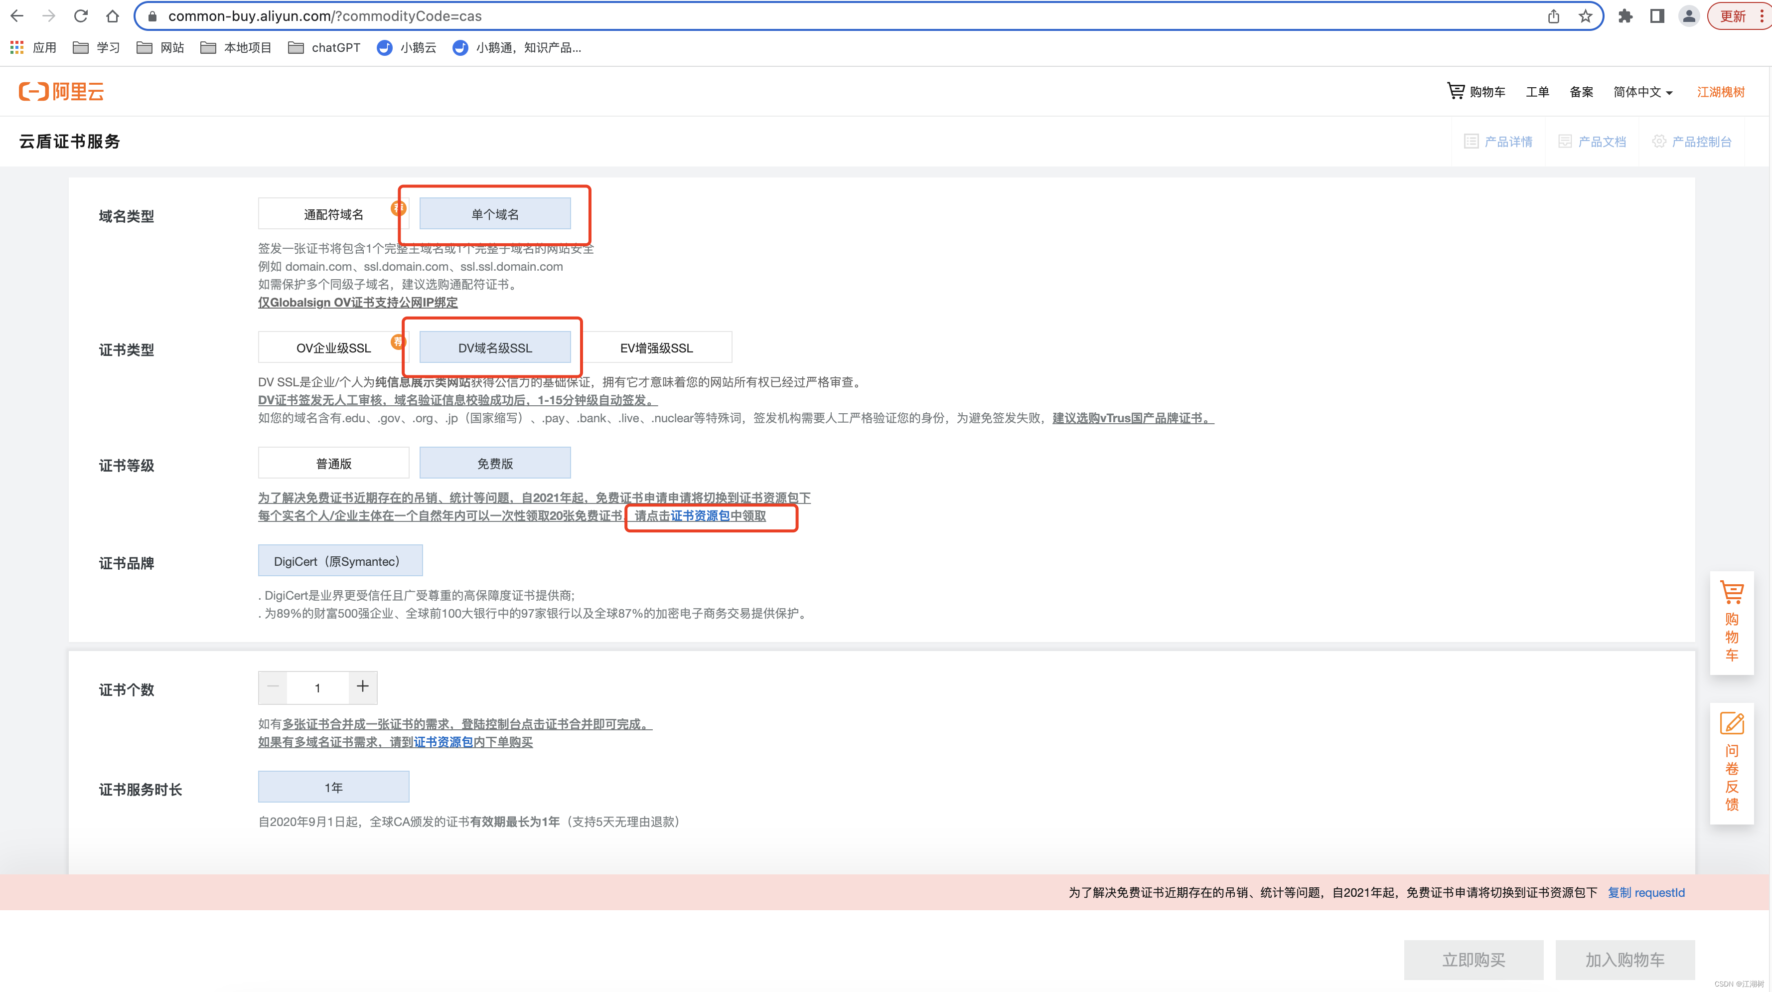Image resolution: width=1772 pixels, height=992 pixels.
Task: Open the 应用 apps grid shortcut
Action: click(x=33, y=47)
